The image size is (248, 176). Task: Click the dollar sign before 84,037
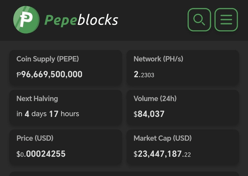click(135, 114)
